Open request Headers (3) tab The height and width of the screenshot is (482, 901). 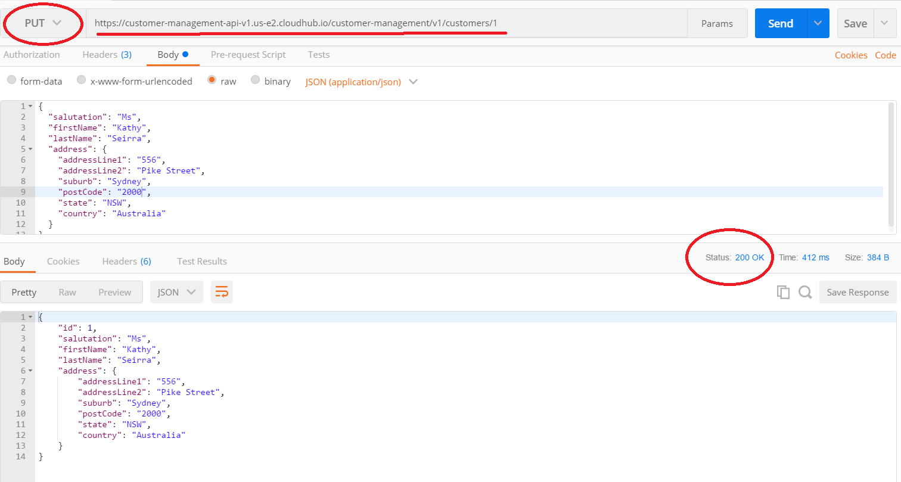(107, 55)
